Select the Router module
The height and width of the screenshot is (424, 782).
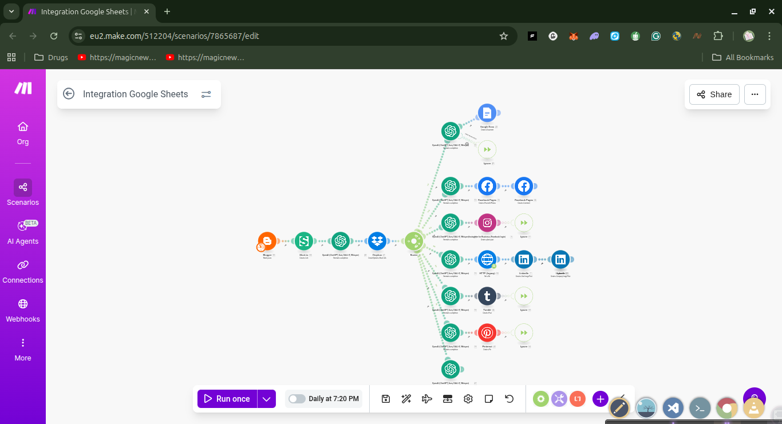414,241
